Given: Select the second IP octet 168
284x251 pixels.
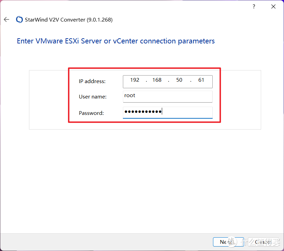Looking at the screenshot, I should 157,80.
